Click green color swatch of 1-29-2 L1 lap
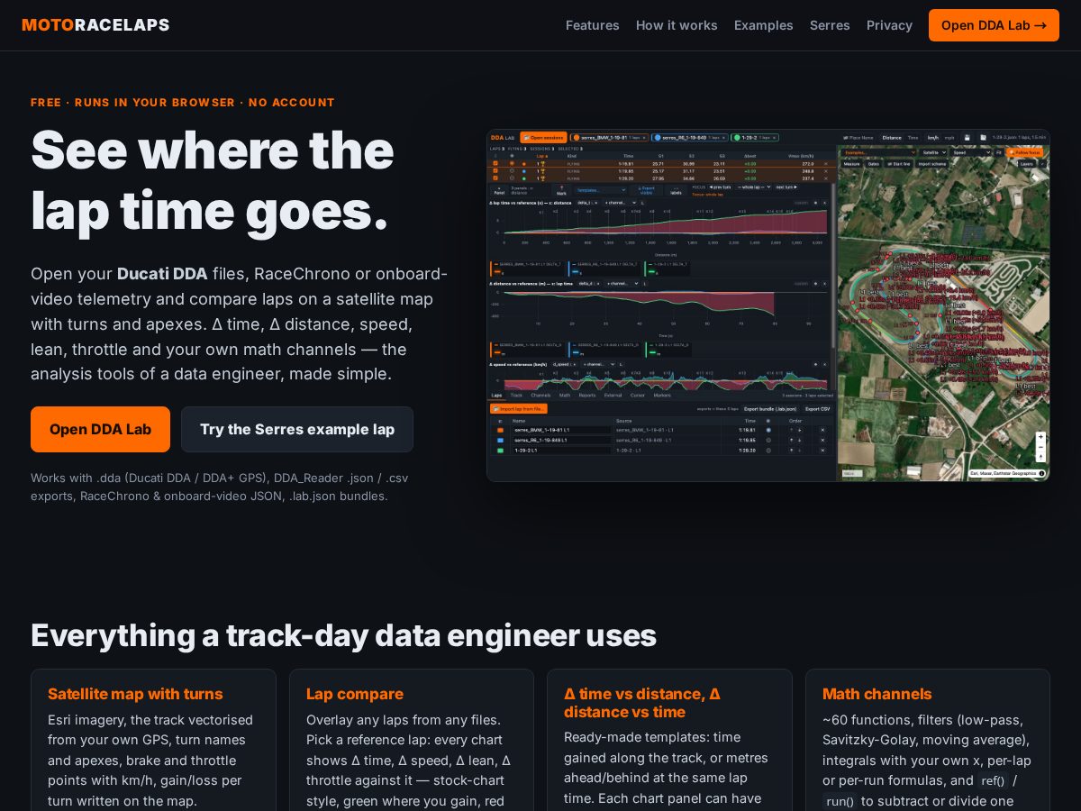The width and height of the screenshot is (1081, 811). (500, 451)
